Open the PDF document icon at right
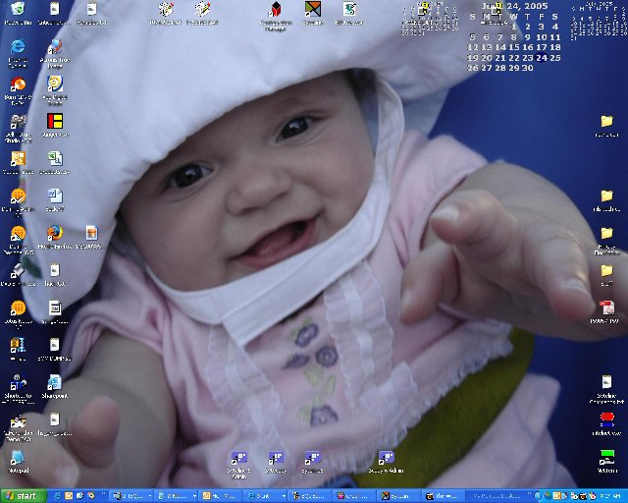This screenshot has width=628, height=503. coord(606,307)
